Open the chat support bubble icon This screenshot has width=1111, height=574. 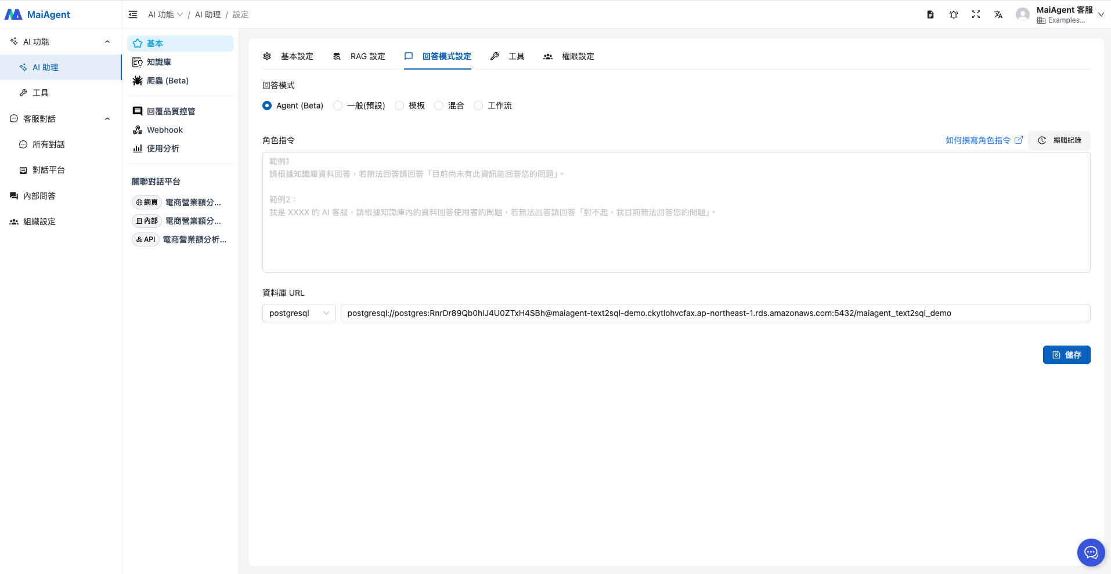1091,552
